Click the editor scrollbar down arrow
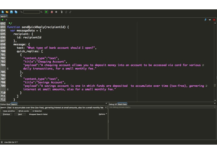Image resolution: width=217 pixels, height=154 pixels. (215, 101)
